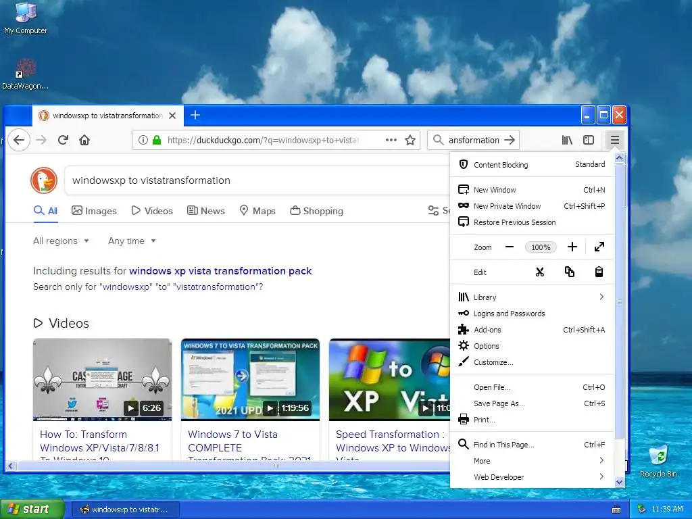
Task: Switch to the News results tab
Action: click(x=206, y=211)
